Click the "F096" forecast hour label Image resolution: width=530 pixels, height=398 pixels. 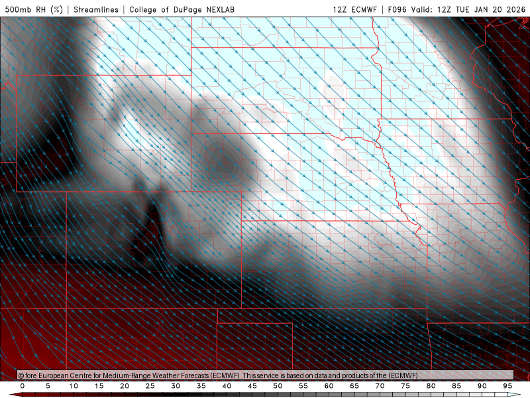397,9
